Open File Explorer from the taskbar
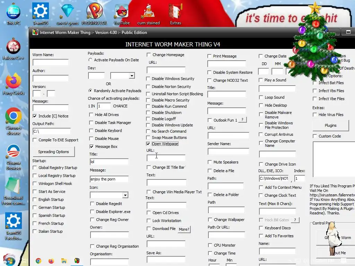 pos(64,261)
